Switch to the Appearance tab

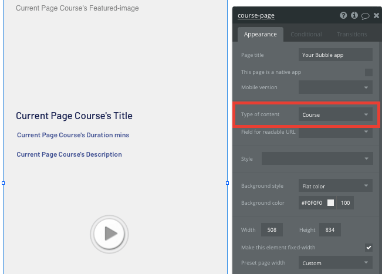pyautogui.click(x=260, y=35)
